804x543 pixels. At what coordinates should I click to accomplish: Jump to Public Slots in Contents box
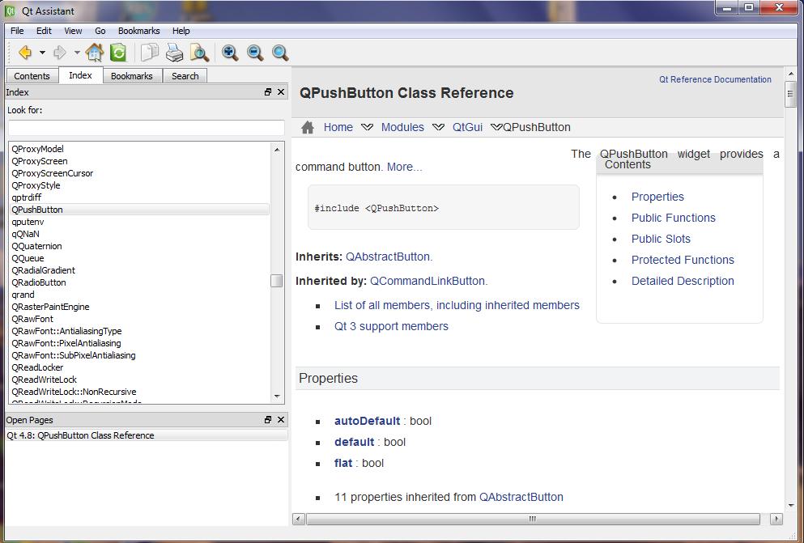tap(661, 239)
